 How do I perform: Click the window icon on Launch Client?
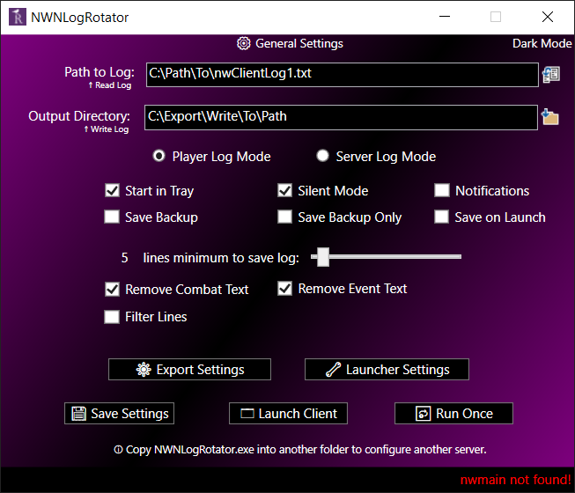pyautogui.click(x=247, y=414)
